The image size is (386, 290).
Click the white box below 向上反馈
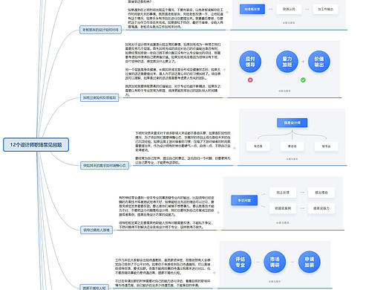[283, 208]
